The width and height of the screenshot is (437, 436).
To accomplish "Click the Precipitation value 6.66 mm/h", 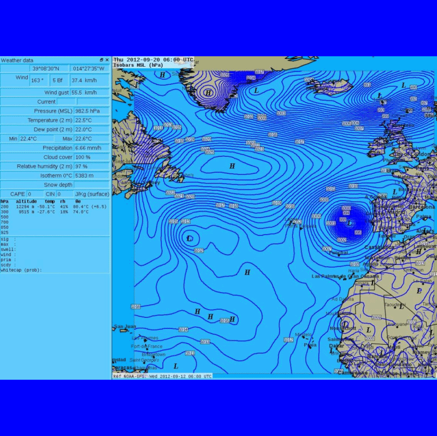I will click(91, 148).
